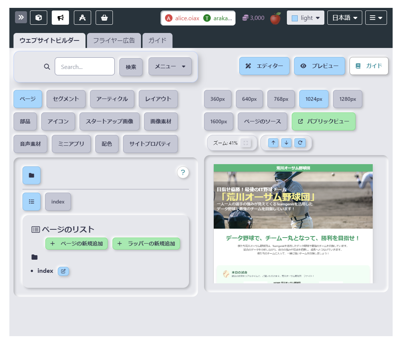Open the ガイド guide button
This screenshot has height=344, width=402.
[x=369, y=66]
